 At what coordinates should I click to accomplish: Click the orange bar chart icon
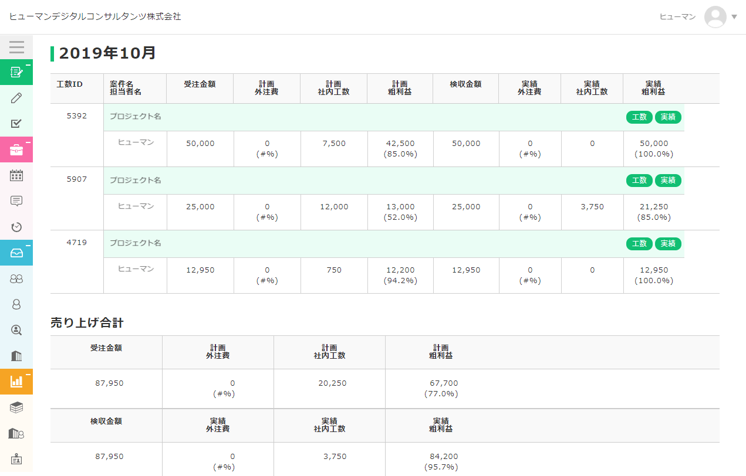pyautogui.click(x=16, y=382)
